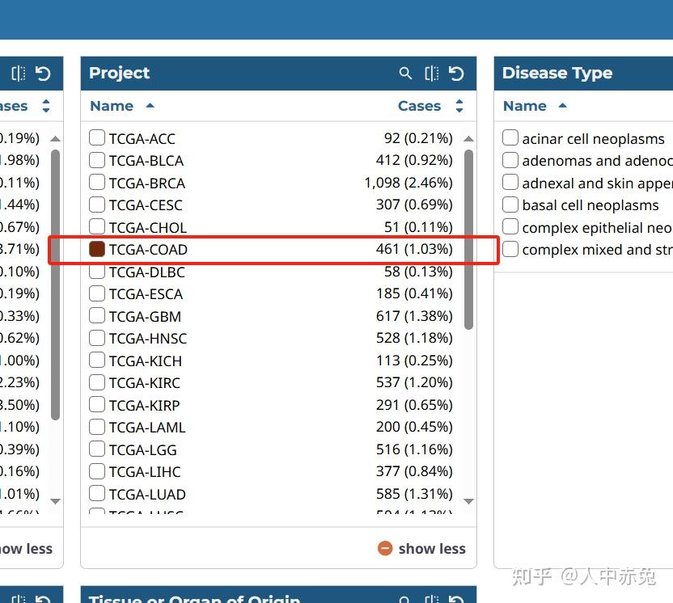Reset the Project facet filters
673x603 pixels.
(456, 73)
